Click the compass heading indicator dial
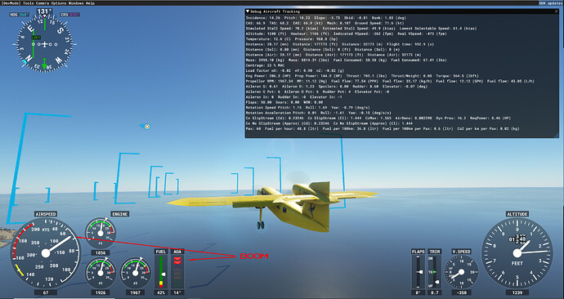Image resolution: width=564 pixels, height=299 pixels. tap(44, 44)
